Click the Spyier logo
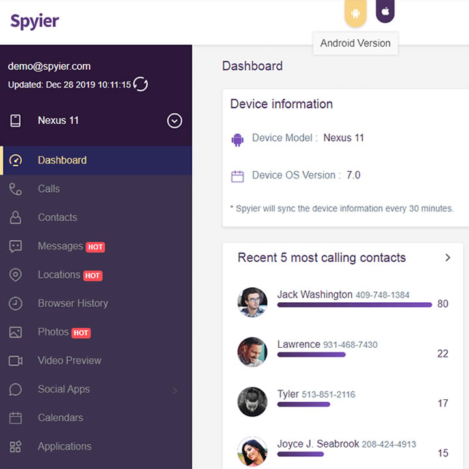 click(x=35, y=21)
